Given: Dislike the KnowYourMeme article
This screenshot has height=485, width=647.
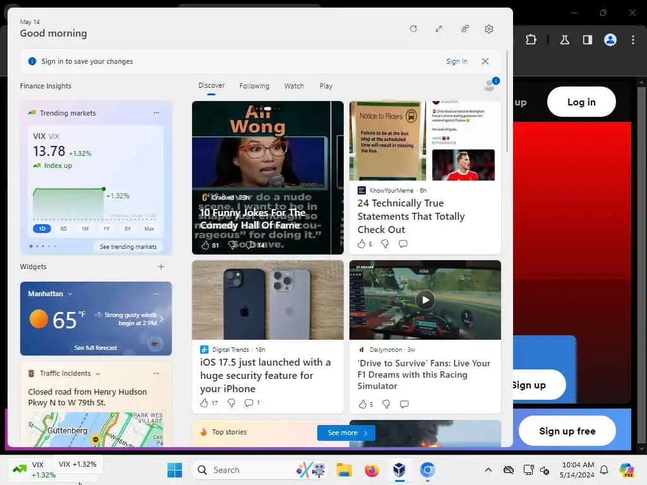Looking at the screenshot, I should [x=385, y=244].
